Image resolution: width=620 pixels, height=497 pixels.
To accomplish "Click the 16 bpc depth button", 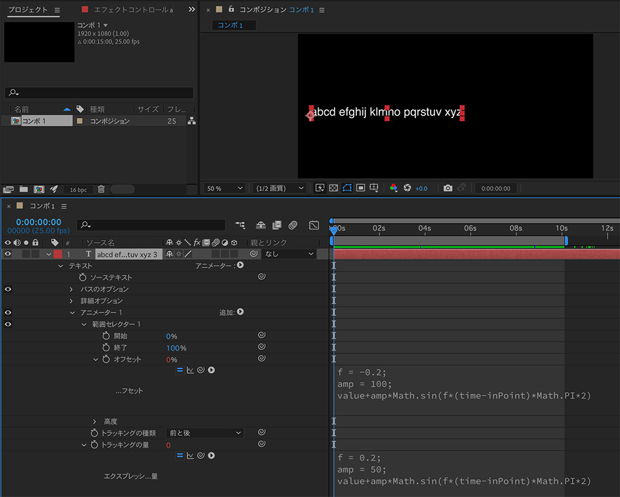I will click(78, 189).
